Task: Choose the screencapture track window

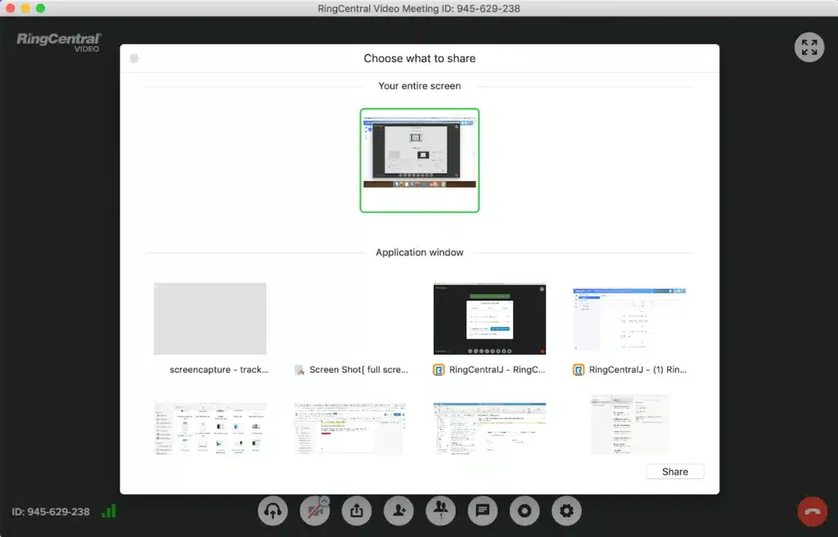Action: [209, 319]
